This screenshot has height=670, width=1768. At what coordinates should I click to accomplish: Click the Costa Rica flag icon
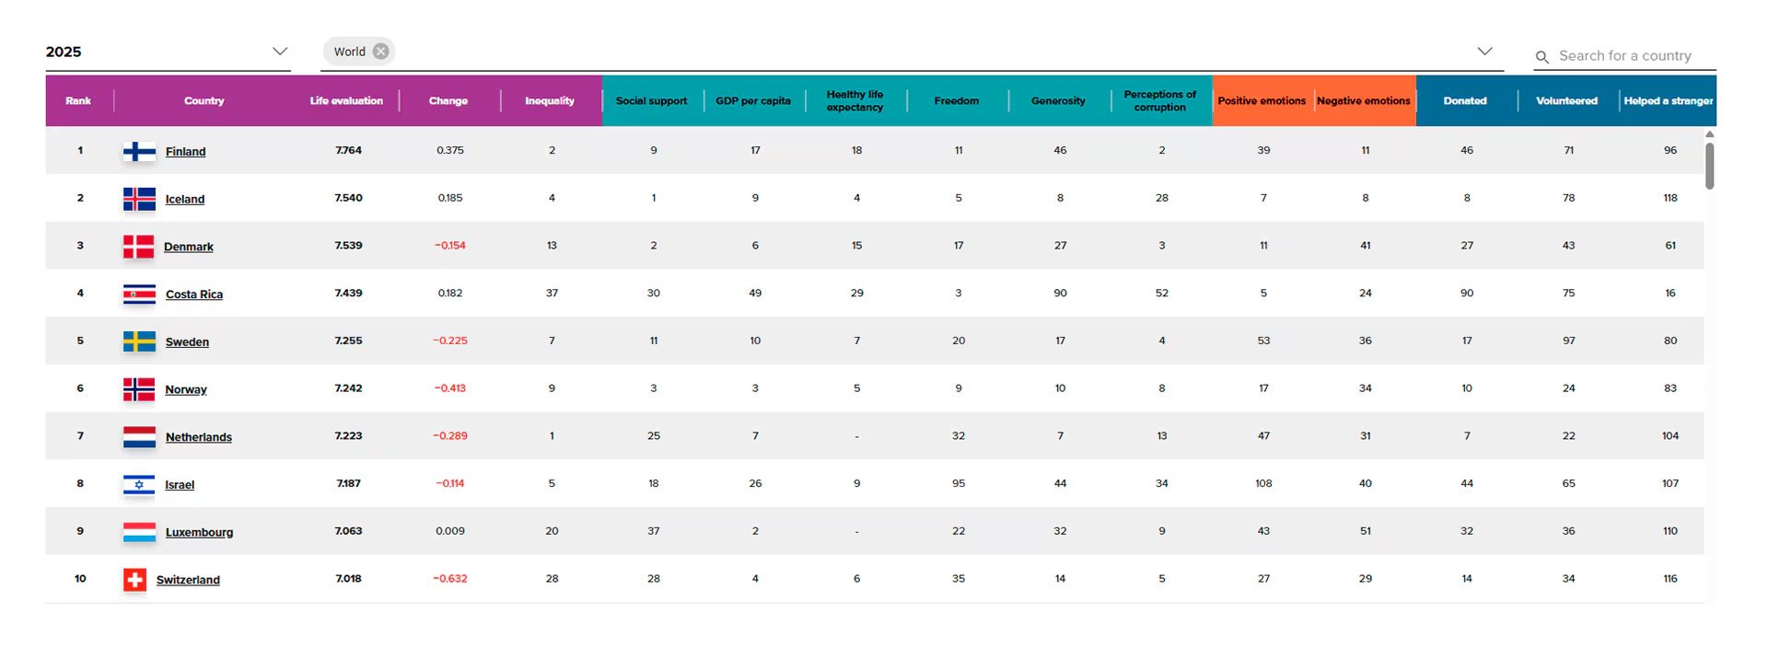point(139,295)
